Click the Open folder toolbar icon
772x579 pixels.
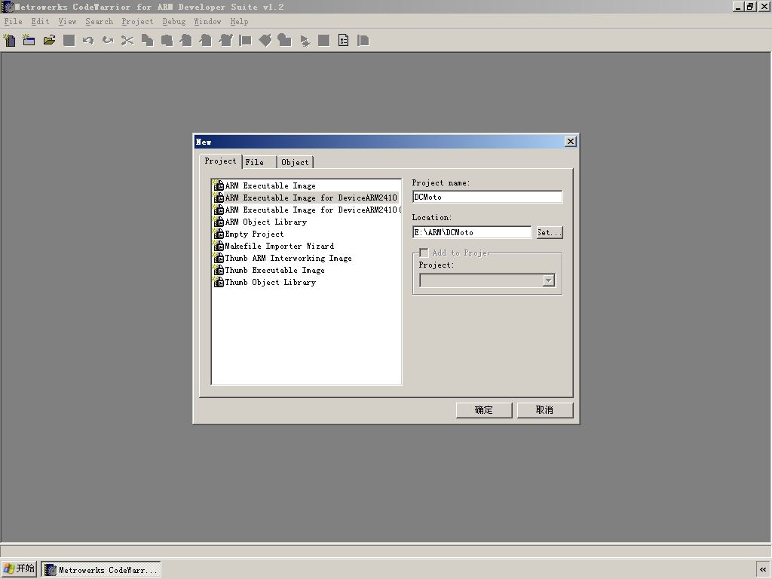point(49,41)
